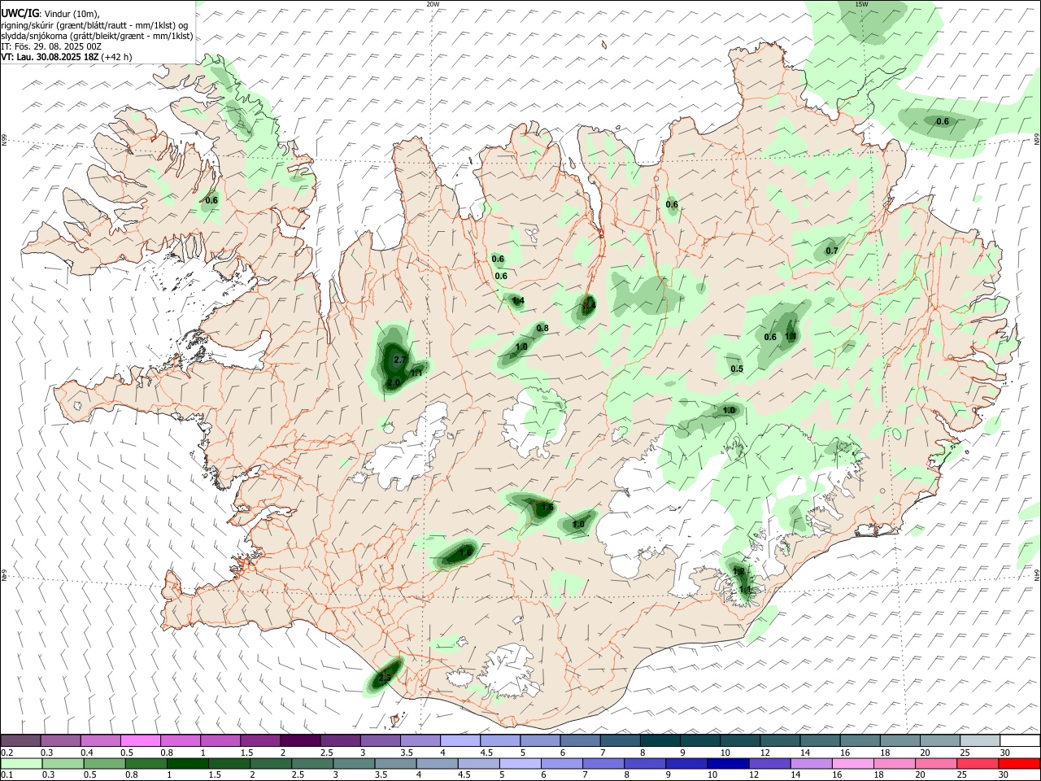1041x781 pixels.
Task: Pick the bright pink 0.5–0.8 swatch, top scale
Action: click(140, 740)
